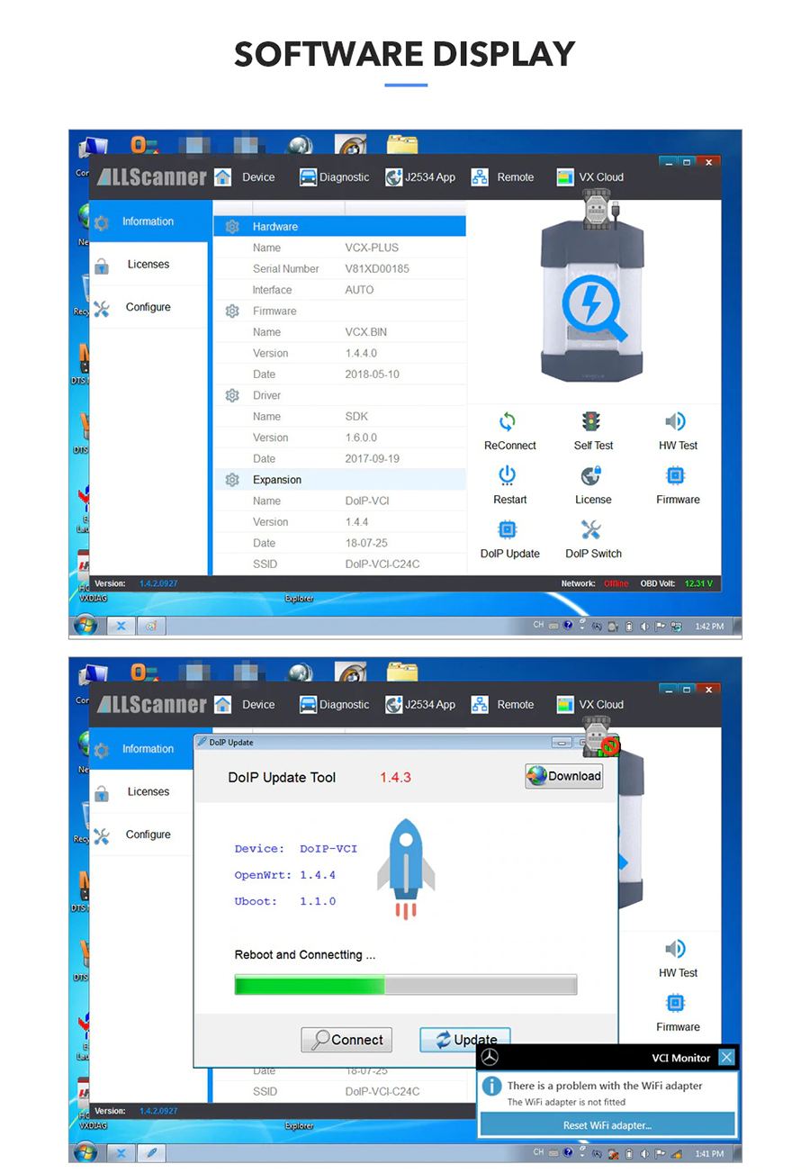The height and width of the screenshot is (1173, 810).
Task: Click Update button in DoIP Update dialog
Action: 465,1040
